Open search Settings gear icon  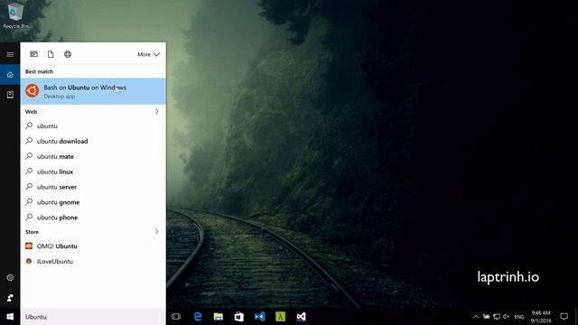pyautogui.click(x=10, y=277)
